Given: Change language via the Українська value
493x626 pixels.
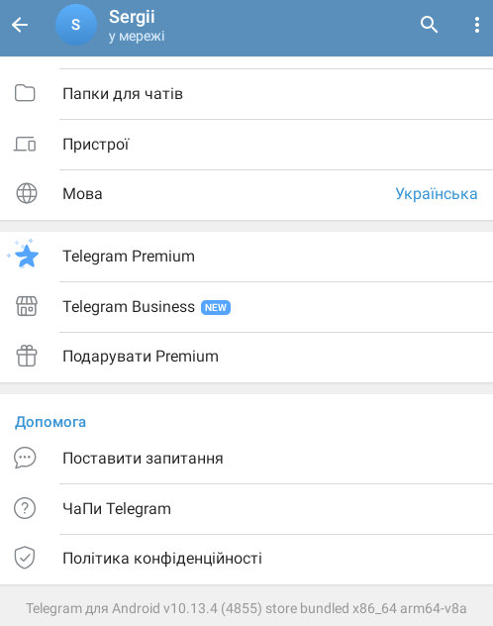Looking at the screenshot, I should [x=437, y=194].
